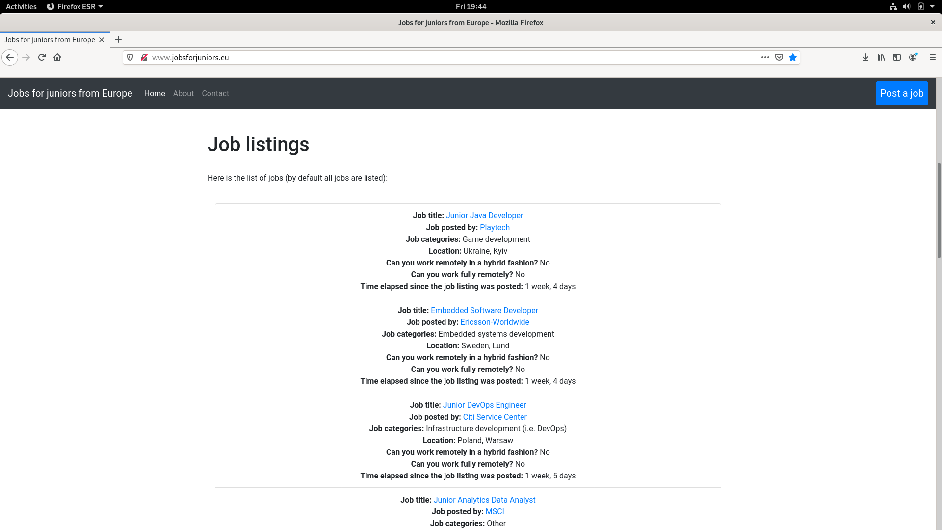This screenshot has width=942, height=530.
Task: Save page to Pocket icon
Action: (779, 57)
